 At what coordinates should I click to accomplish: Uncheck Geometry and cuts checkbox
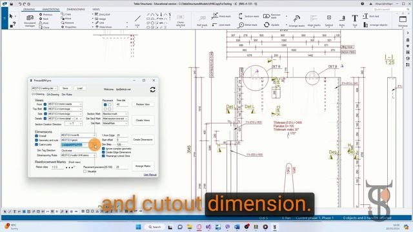click(x=36, y=140)
